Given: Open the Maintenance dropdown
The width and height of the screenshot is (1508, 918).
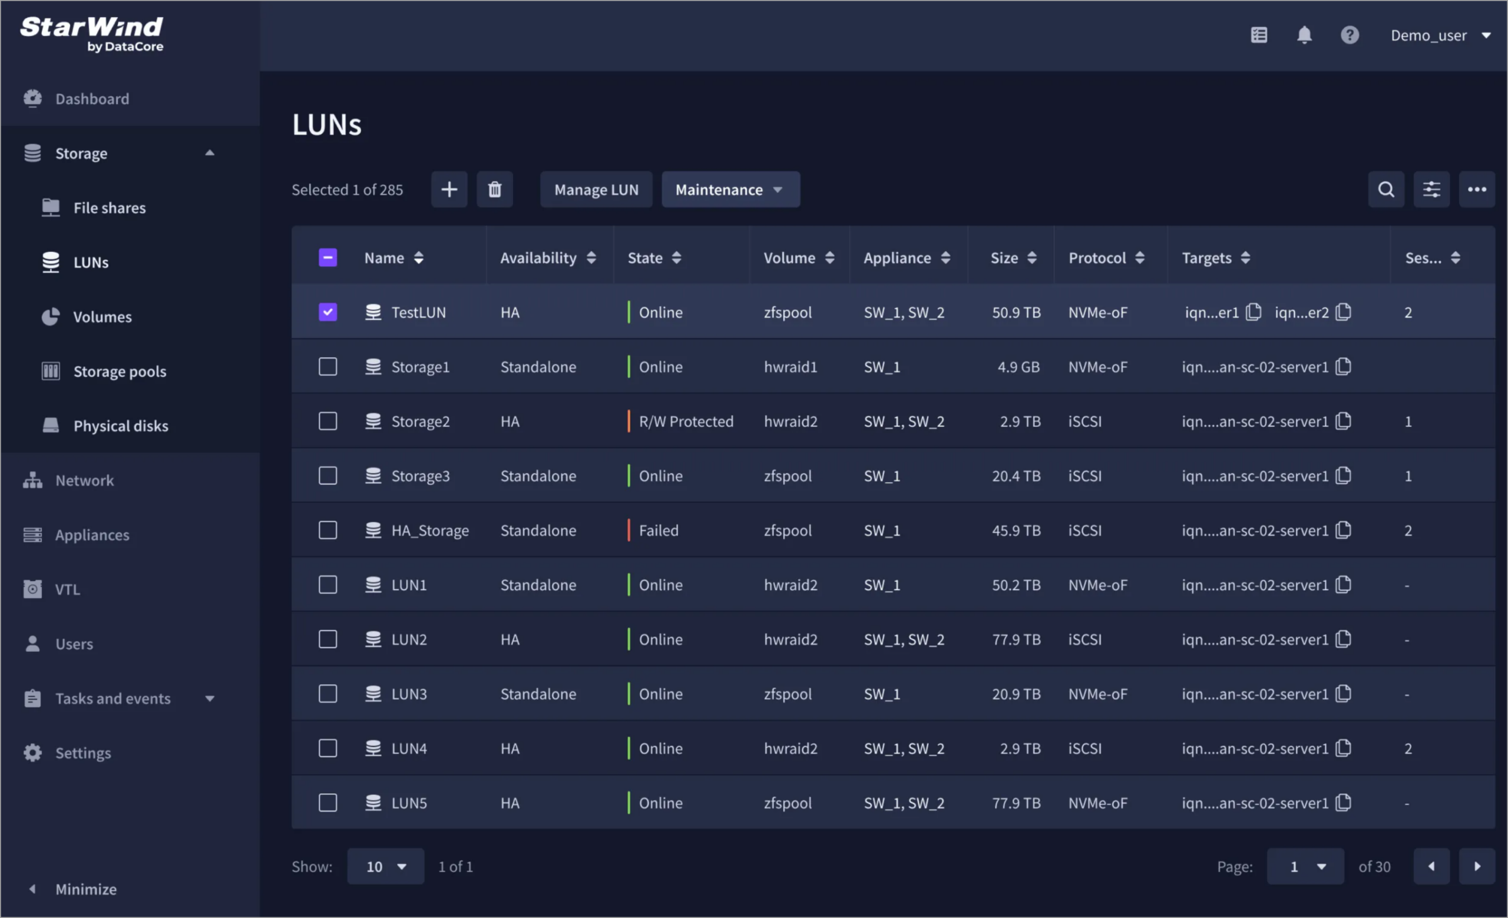Looking at the screenshot, I should (731, 190).
